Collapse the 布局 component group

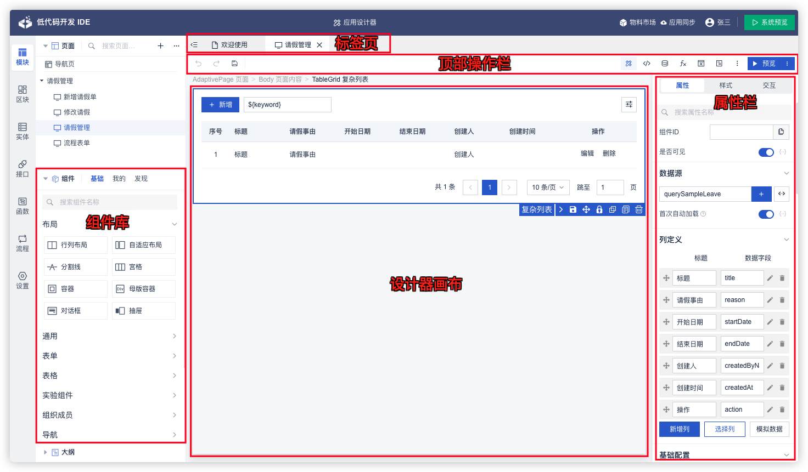tap(174, 224)
